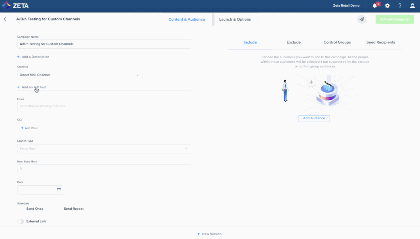This screenshot has width=420, height=239.
Task: Click the paper plane send icon
Action: [x=361, y=19]
